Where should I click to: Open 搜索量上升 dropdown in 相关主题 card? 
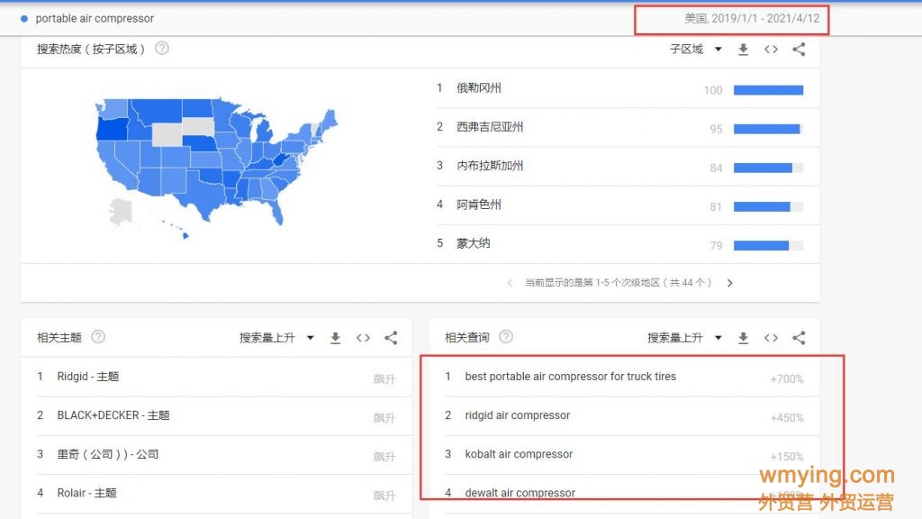pos(276,338)
